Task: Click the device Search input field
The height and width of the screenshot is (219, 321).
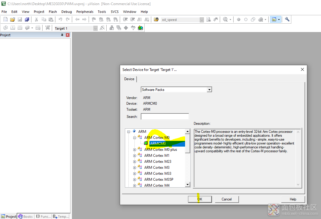Action: [x=165, y=117]
